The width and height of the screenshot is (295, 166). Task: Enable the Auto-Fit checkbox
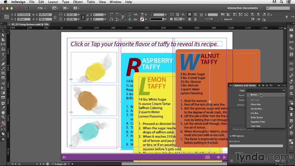[x=222, y=19]
